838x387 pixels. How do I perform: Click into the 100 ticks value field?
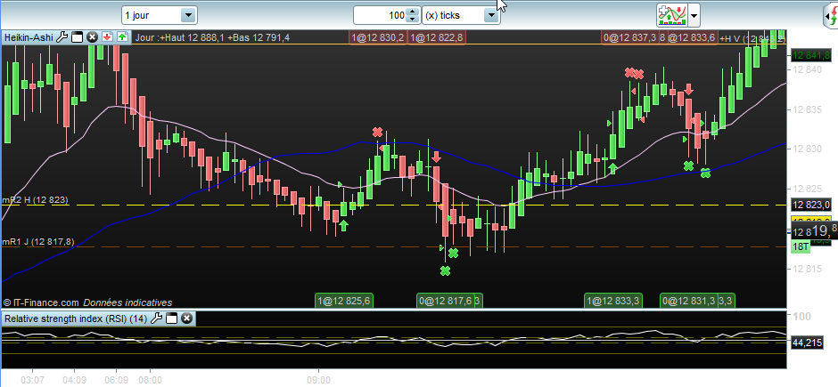380,15
